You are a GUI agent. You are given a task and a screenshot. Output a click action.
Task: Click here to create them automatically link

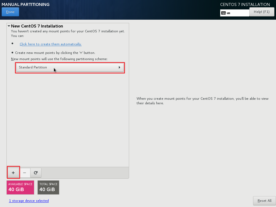coord(50,44)
